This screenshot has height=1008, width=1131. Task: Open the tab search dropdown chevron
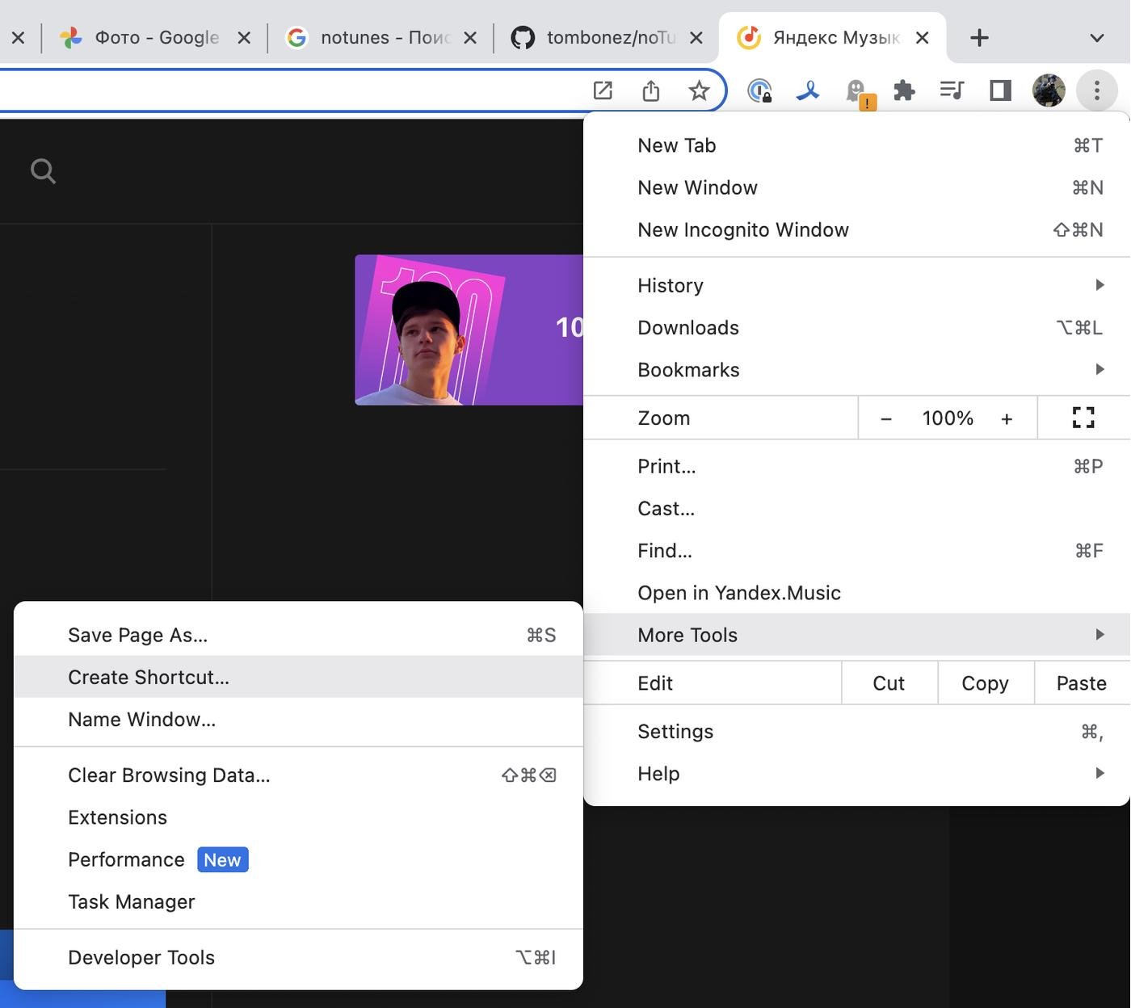click(1096, 38)
